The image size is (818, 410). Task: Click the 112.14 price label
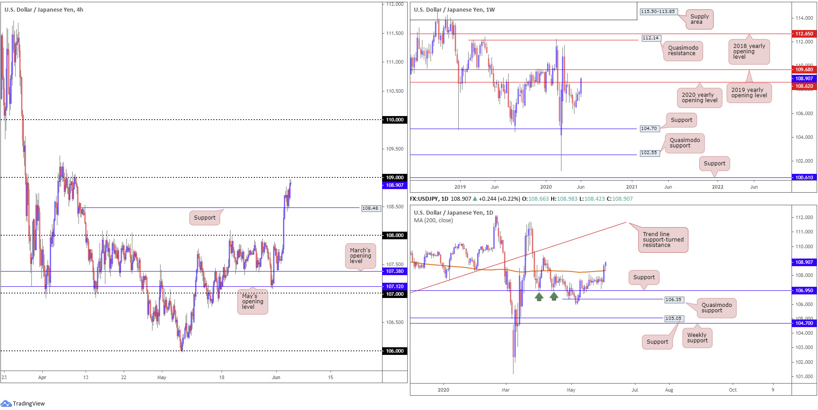coord(651,38)
